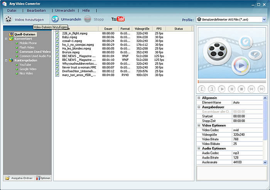This screenshot has width=270, height=190.
Task: Click the Play button in preview player
Action: click(222, 89)
